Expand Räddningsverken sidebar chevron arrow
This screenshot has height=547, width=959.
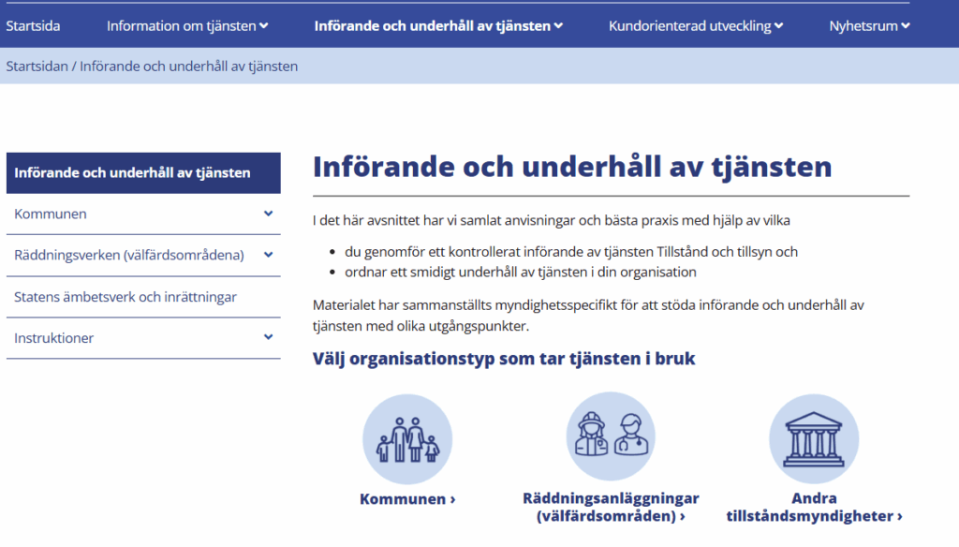268,255
